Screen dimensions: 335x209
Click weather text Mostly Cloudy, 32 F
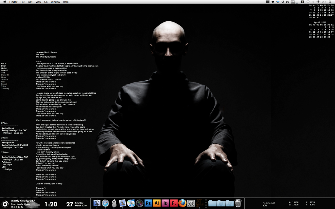point(23,201)
